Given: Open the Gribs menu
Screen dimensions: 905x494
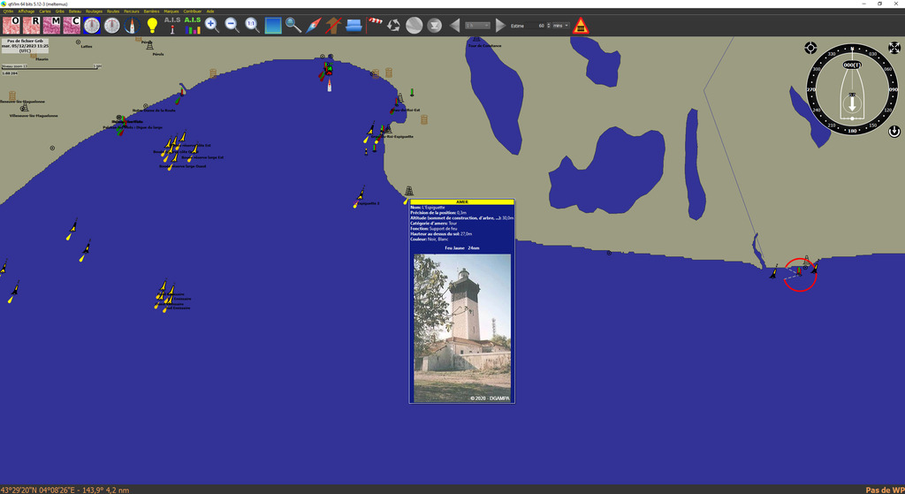Looking at the screenshot, I should click(60, 11).
